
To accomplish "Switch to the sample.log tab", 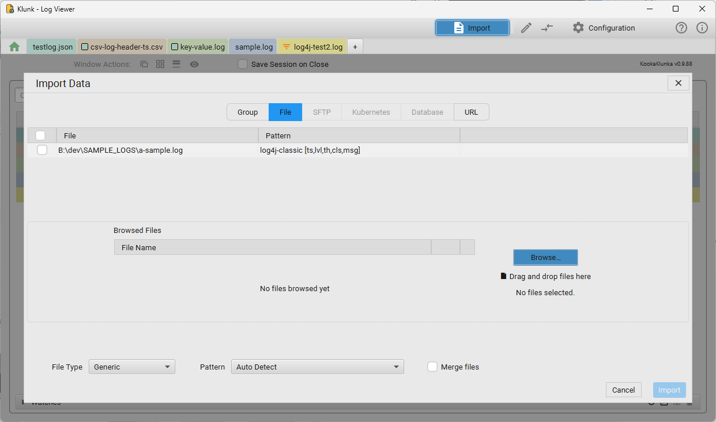I will [x=254, y=47].
